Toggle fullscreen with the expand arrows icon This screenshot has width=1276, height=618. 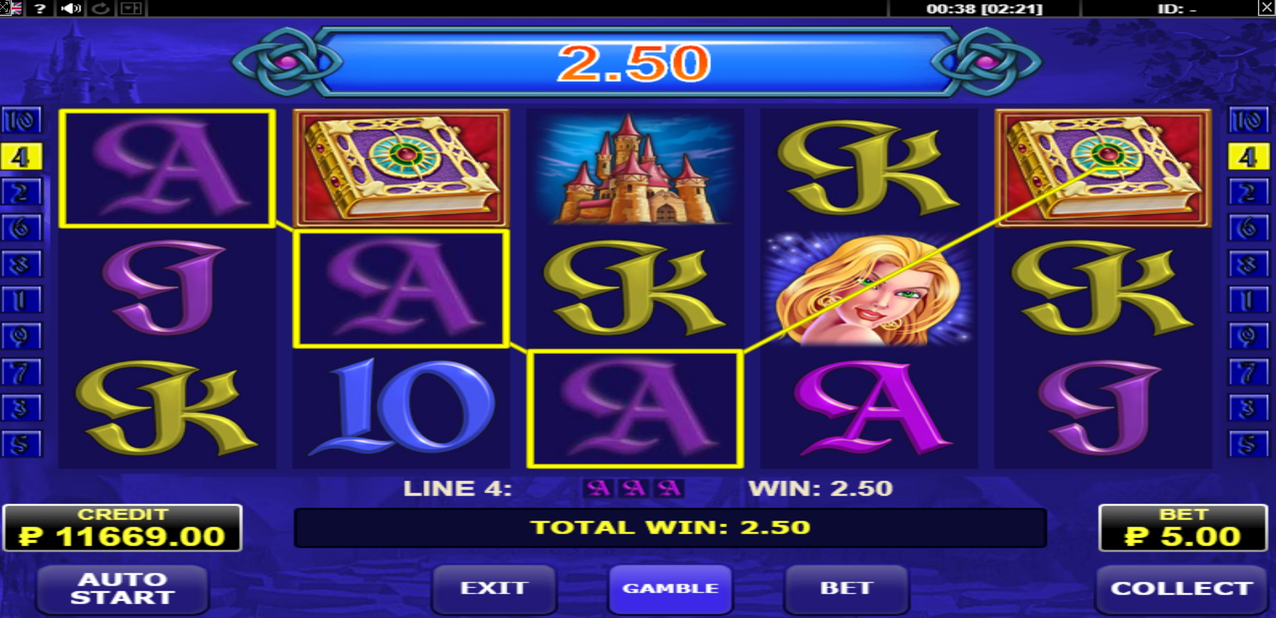(x=5, y=8)
